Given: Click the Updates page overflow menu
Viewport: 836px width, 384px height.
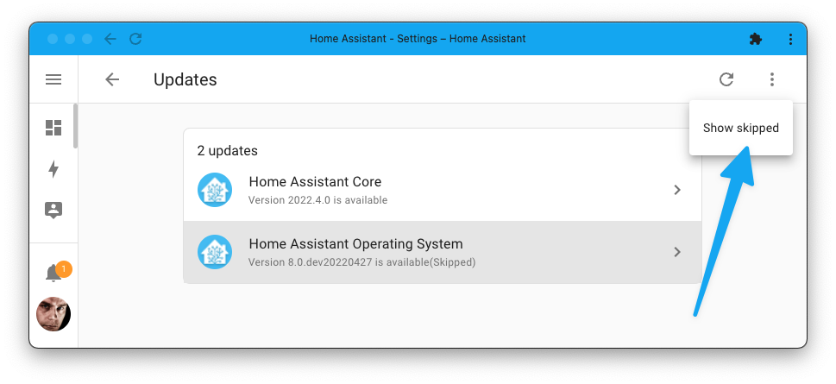Looking at the screenshot, I should [x=771, y=79].
